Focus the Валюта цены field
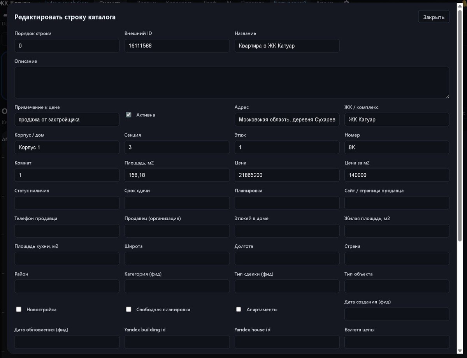Viewport: 467px width, 358px height. 397,342
